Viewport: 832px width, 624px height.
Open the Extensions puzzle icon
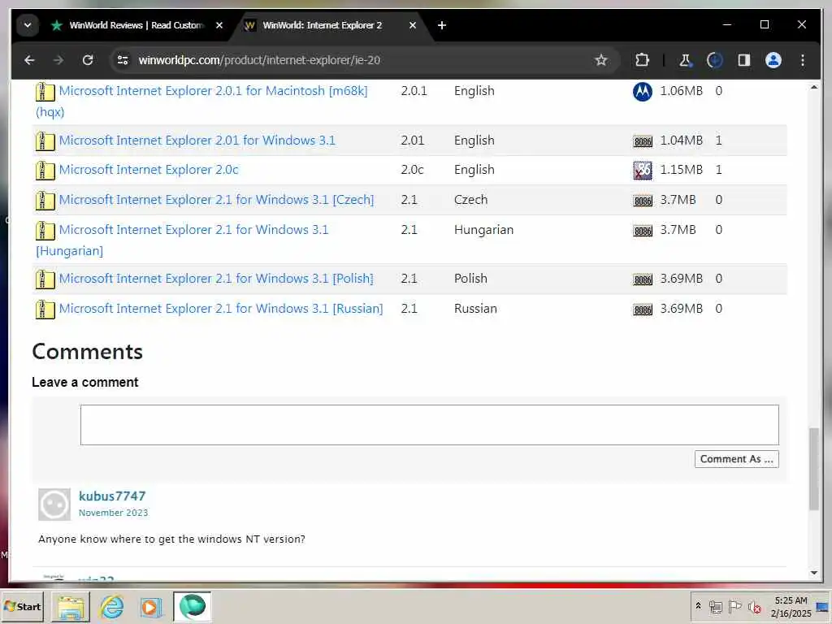(x=642, y=60)
